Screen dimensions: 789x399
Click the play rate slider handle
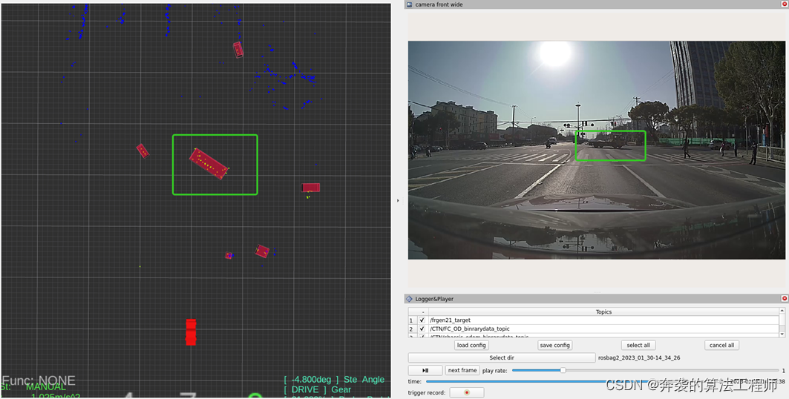563,370
